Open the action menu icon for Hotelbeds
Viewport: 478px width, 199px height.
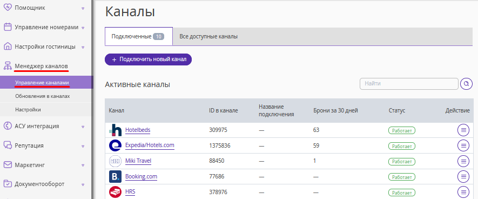tap(463, 130)
